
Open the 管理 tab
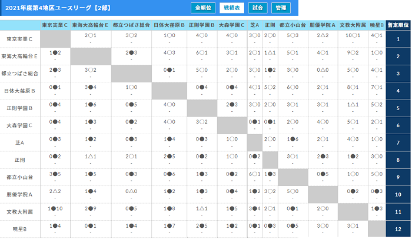[281, 8]
